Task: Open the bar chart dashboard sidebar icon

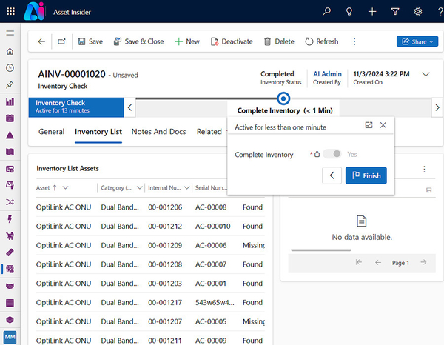Action: 10,101
